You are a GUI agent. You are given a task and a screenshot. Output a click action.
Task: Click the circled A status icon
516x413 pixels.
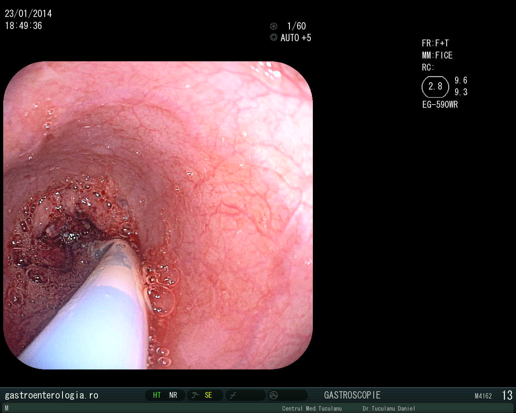point(274,395)
